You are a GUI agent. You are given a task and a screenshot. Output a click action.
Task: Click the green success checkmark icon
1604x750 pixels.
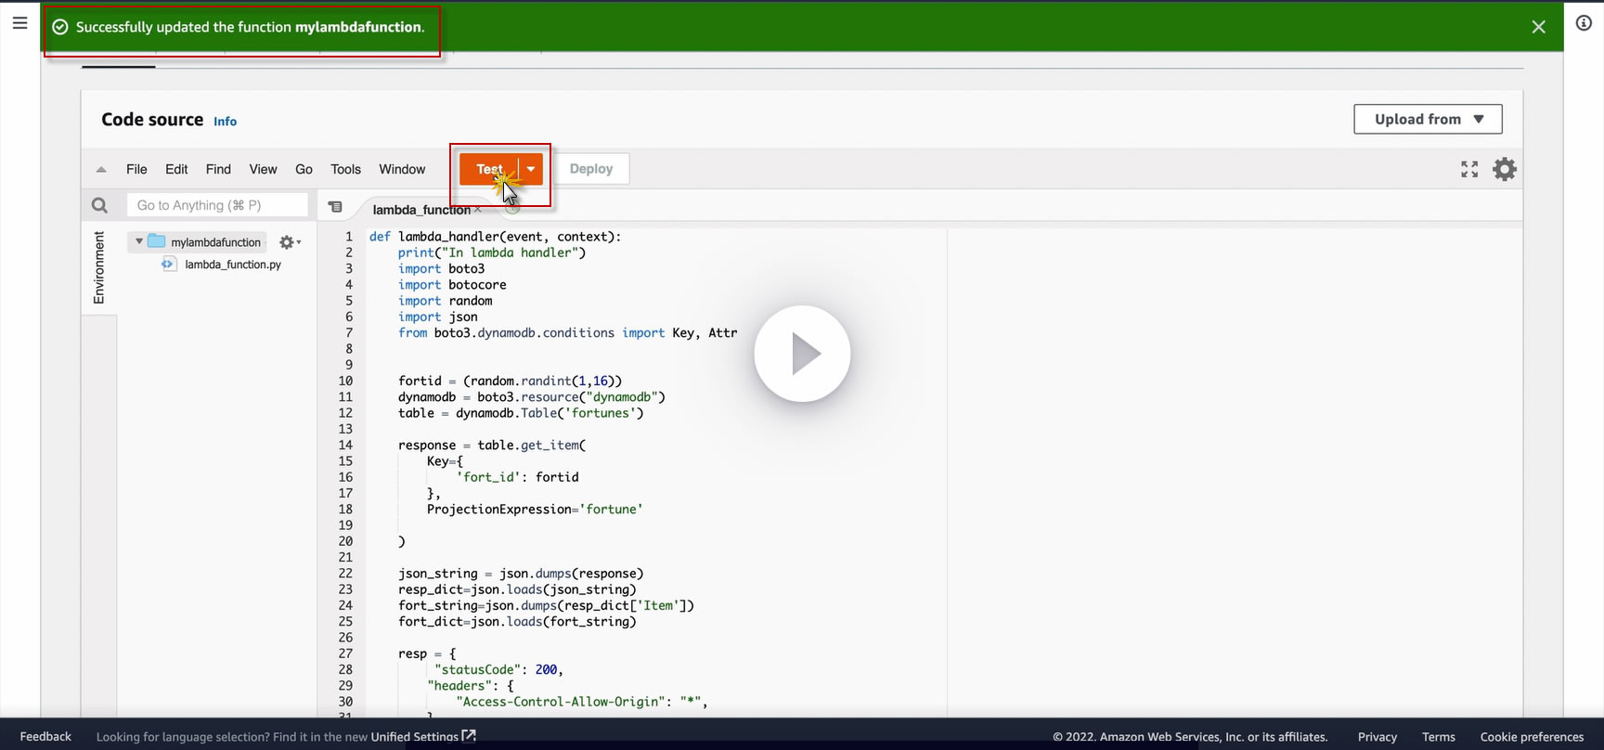click(x=60, y=27)
